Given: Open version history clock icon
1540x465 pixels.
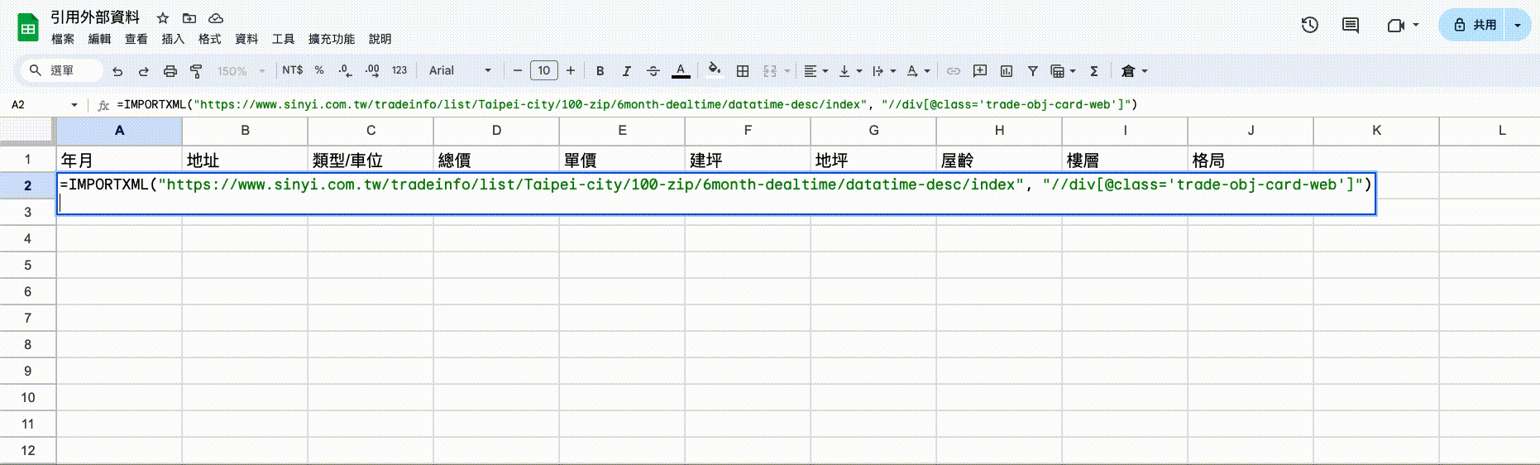Looking at the screenshot, I should [1309, 25].
